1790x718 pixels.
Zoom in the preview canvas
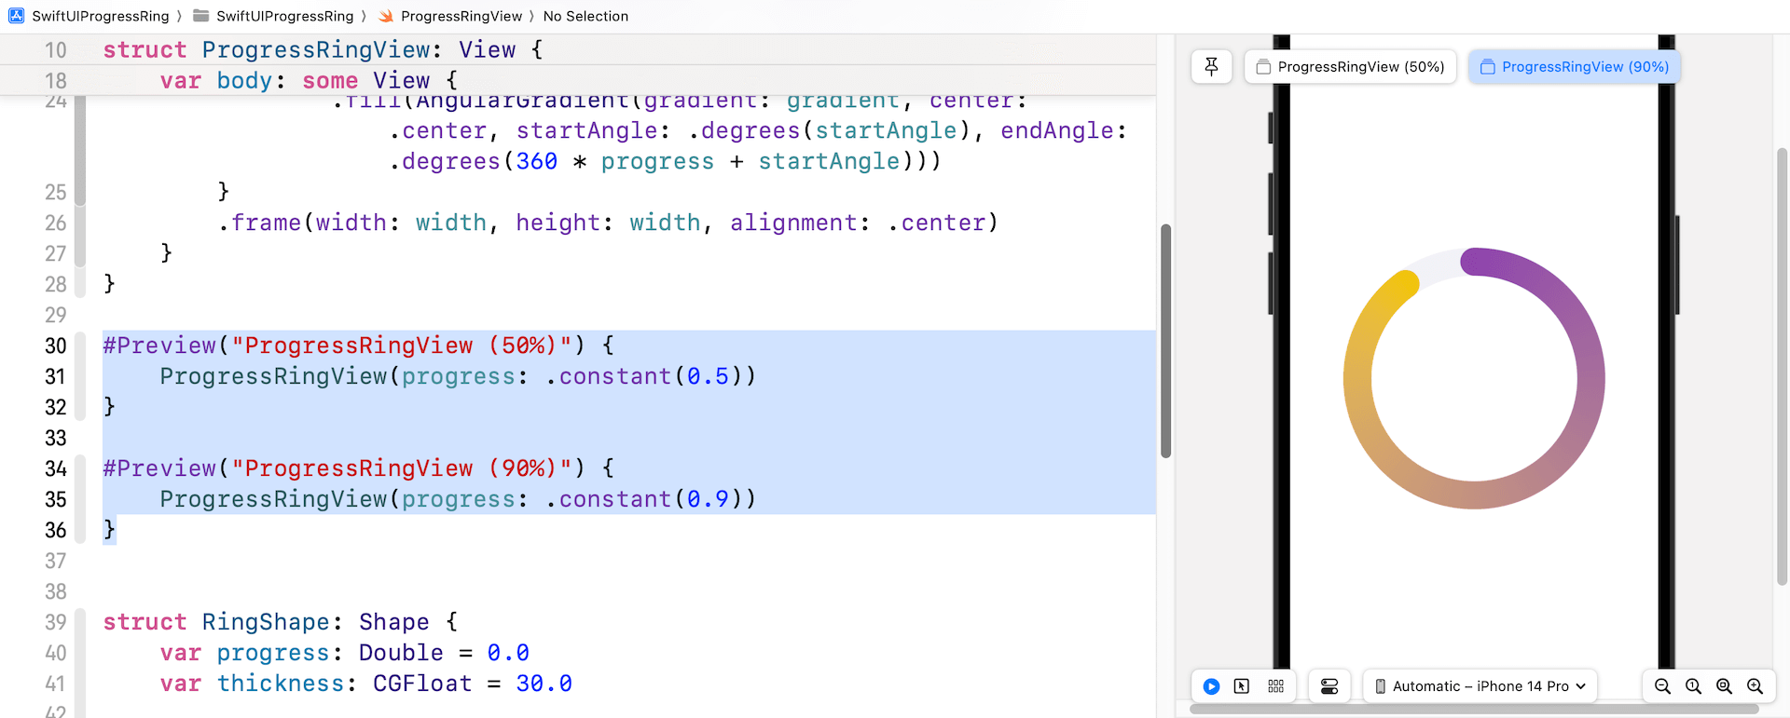[x=1755, y=686]
